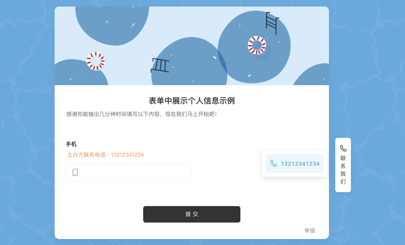
Task: Click the 联系我们 vertical text label
Action: pos(343,170)
